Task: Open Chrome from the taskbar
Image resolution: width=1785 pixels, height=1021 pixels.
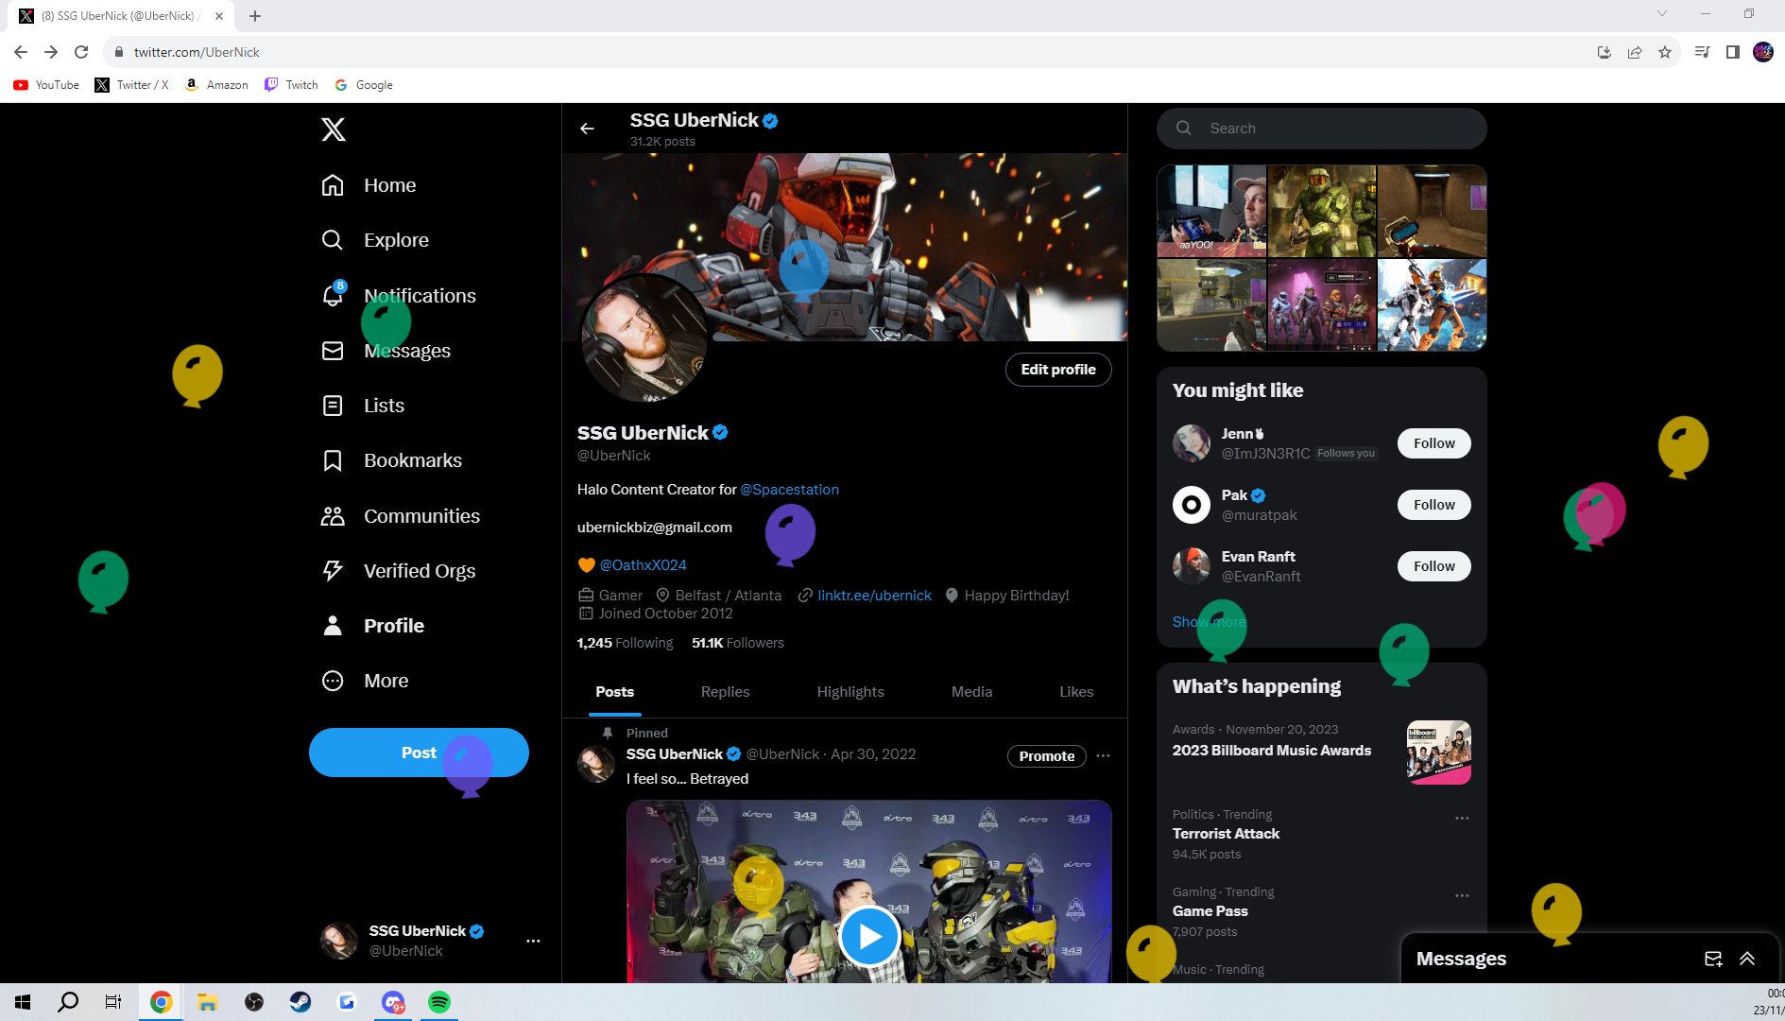Action: click(161, 1002)
